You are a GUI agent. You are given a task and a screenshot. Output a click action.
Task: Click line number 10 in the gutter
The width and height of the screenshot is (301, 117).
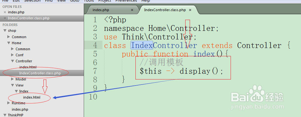click(x=93, y=97)
